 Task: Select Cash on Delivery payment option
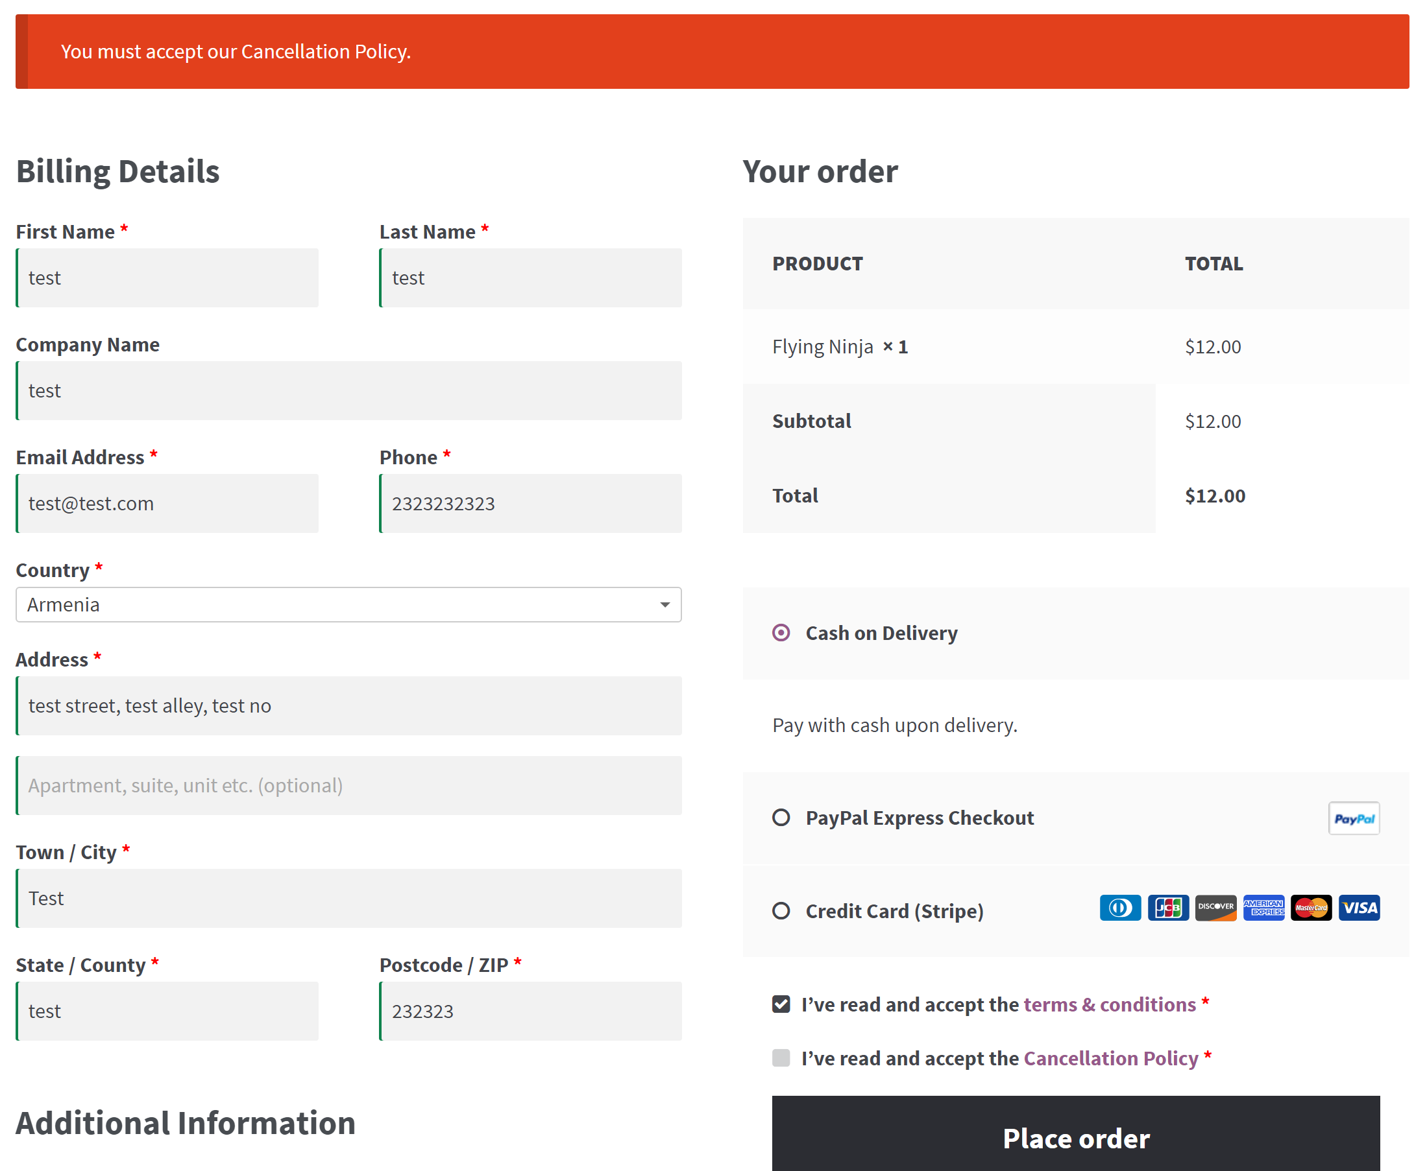[781, 633]
